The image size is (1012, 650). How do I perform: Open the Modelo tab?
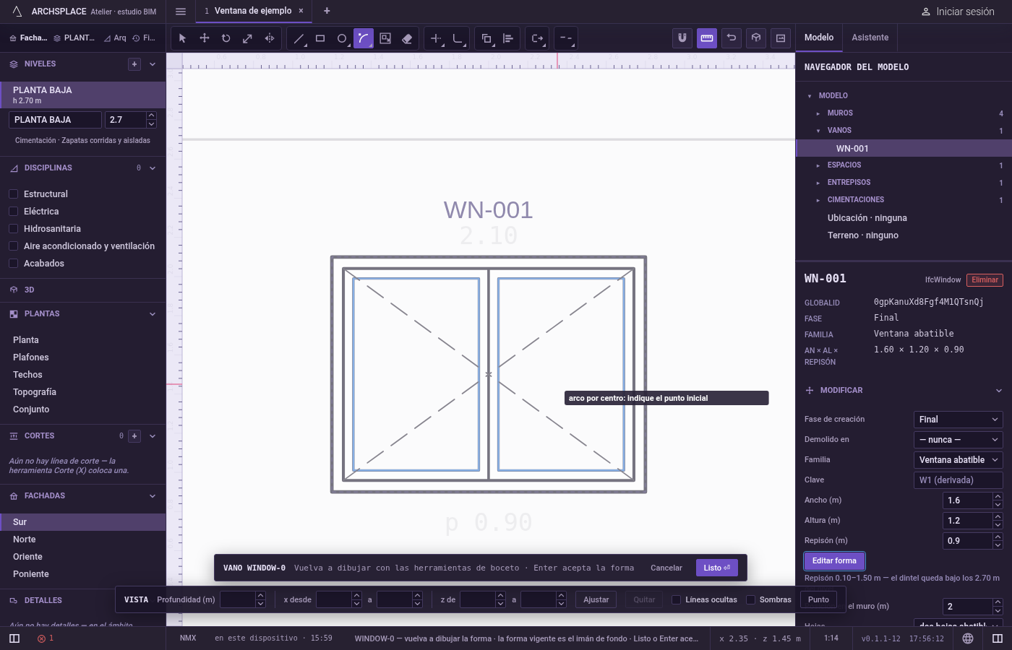tap(819, 38)
